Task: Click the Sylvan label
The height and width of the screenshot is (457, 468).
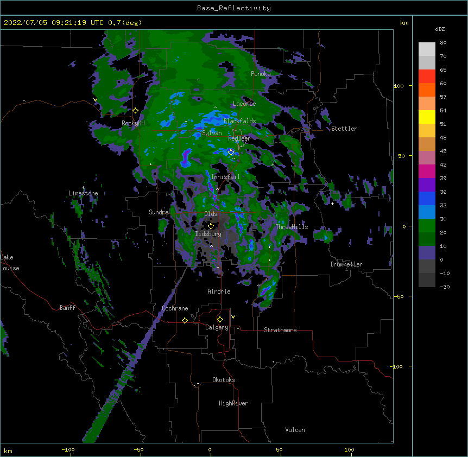Action: click(x=212, y=133)
